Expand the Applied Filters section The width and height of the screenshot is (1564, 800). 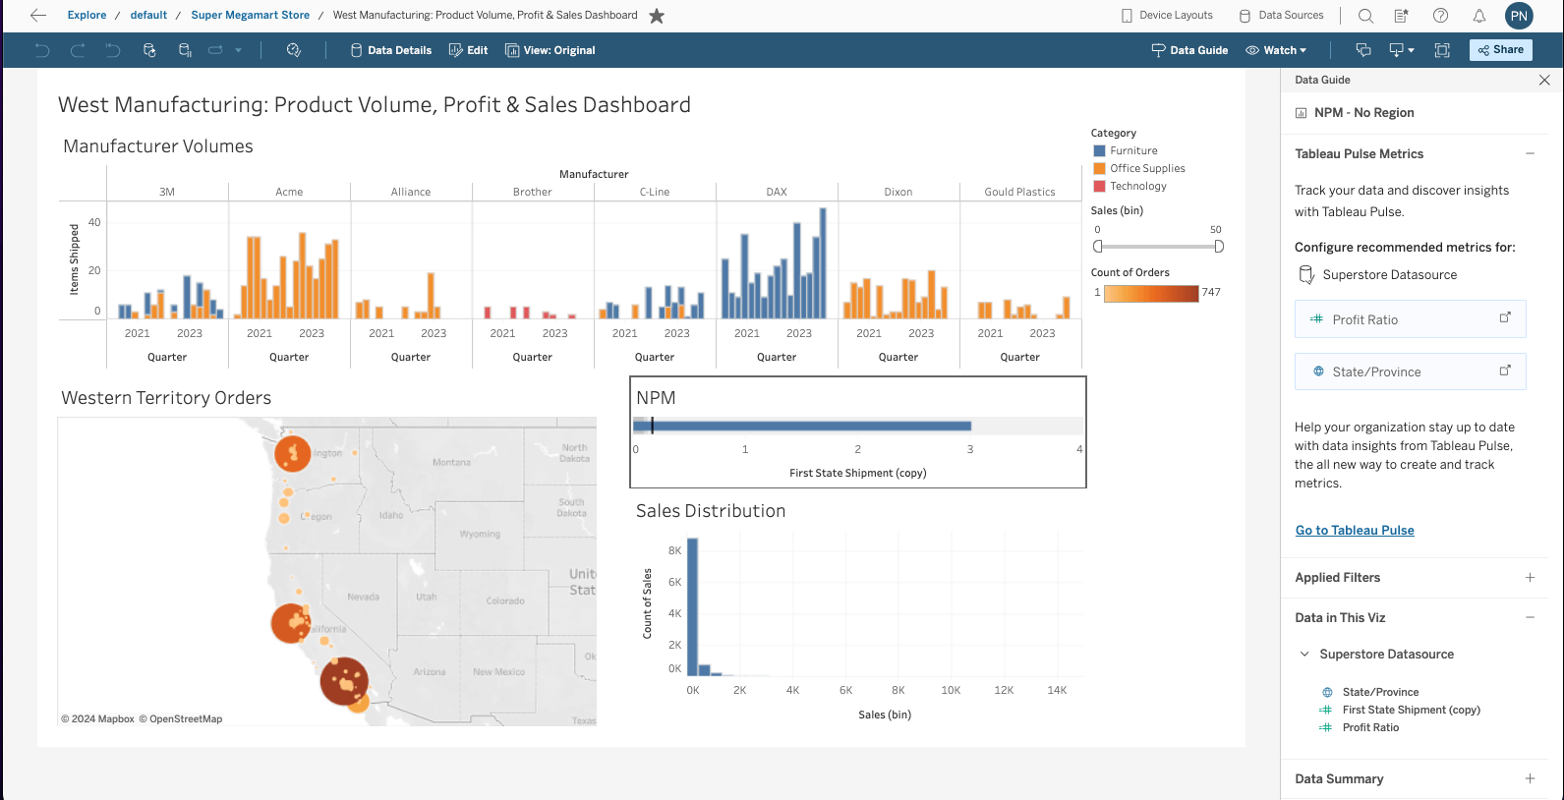point(1530,578)
